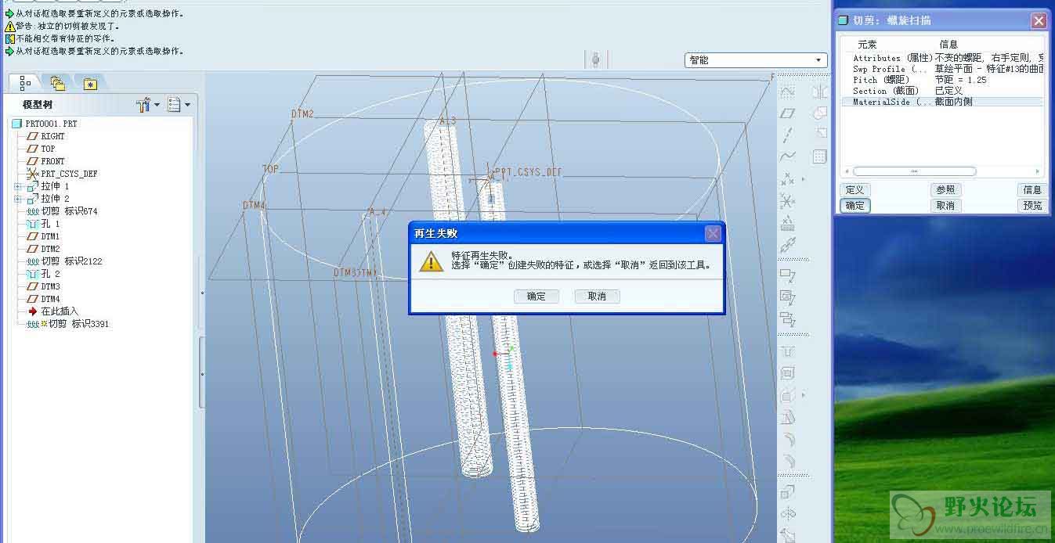Select the Datum Plane tool icon
Image resolution: width=1055 pixels, height=543 pixels.
pos(788,113)
